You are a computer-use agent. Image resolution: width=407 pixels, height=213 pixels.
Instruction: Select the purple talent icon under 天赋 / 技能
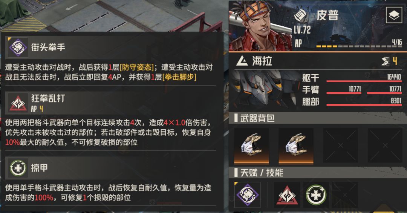pos(247,195)
